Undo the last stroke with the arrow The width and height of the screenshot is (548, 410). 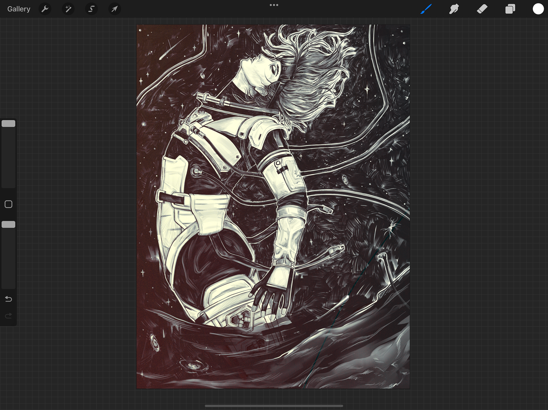[9, 299]
